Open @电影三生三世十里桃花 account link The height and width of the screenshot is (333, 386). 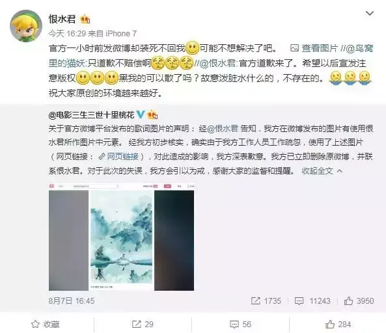pos(92,114)
